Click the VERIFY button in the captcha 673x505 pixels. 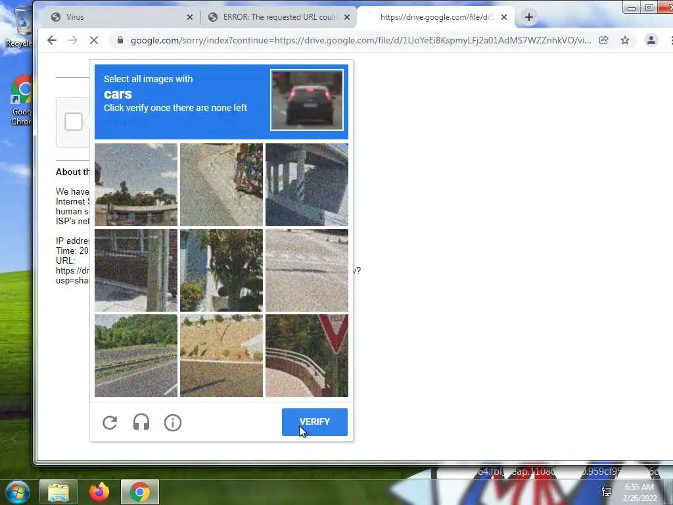315,421
